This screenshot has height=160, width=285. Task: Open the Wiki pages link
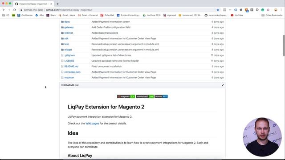(x=92, y=124)
